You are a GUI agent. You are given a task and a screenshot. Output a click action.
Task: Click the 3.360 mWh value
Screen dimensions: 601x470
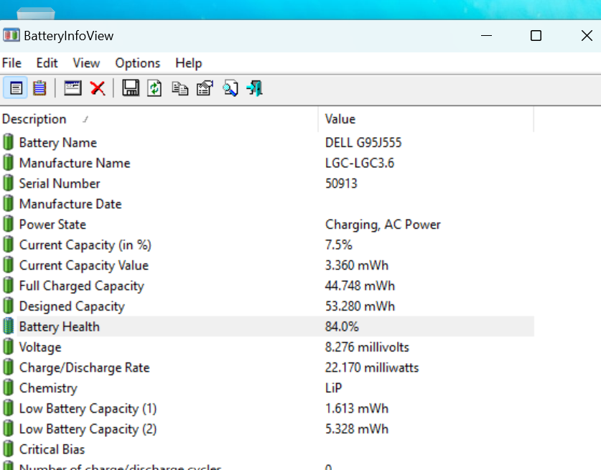click(x=357, y=265)
